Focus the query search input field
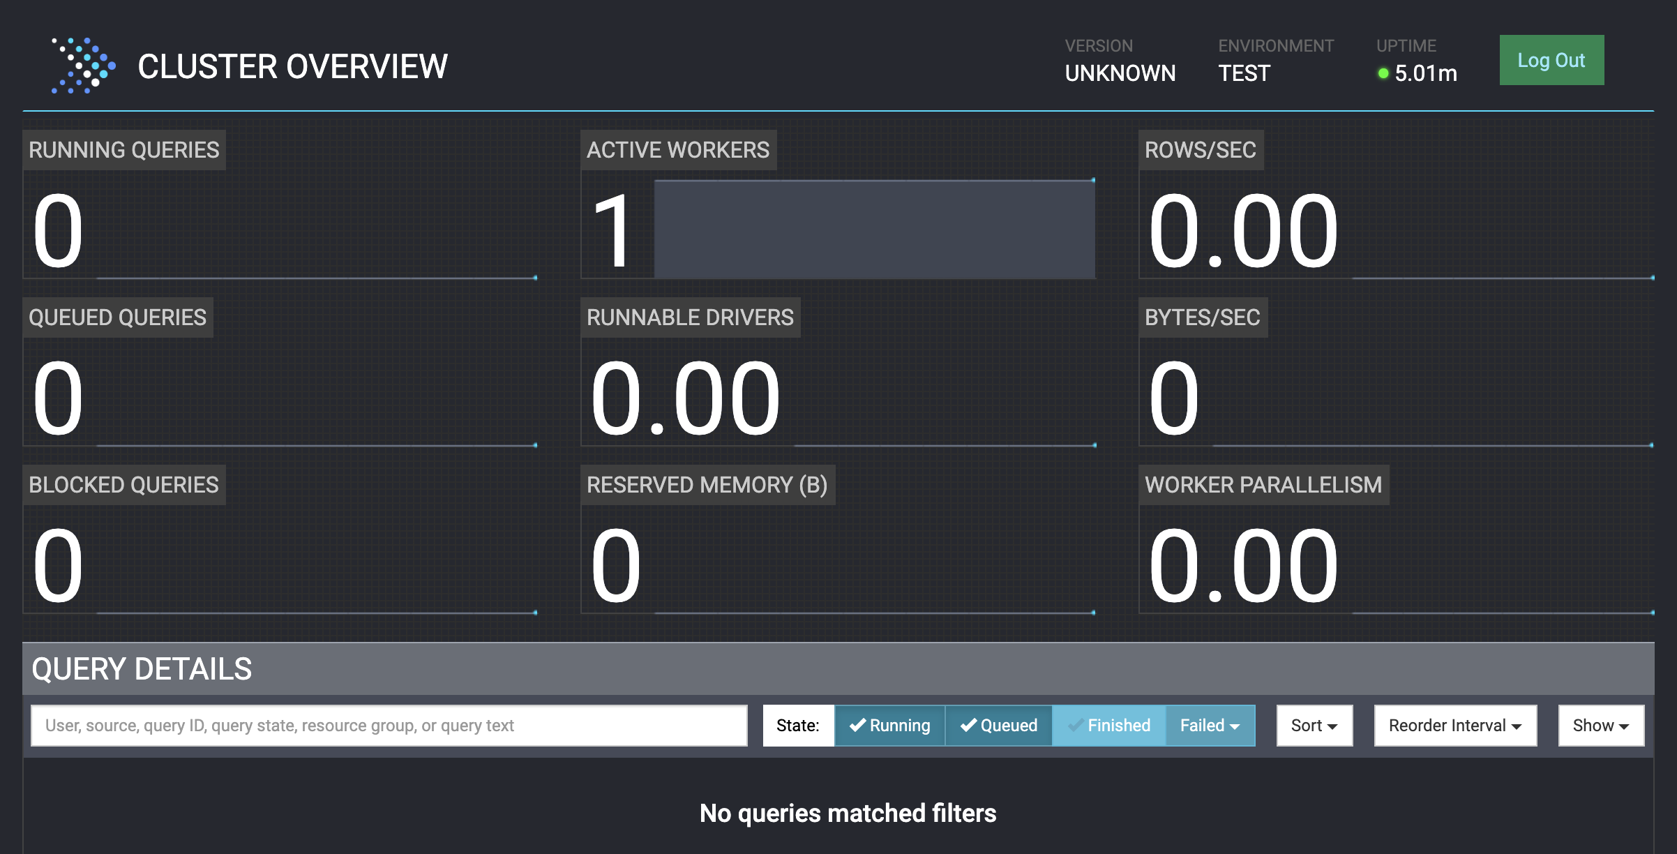Screen dimensions: 1677x854 click(389, 726)
